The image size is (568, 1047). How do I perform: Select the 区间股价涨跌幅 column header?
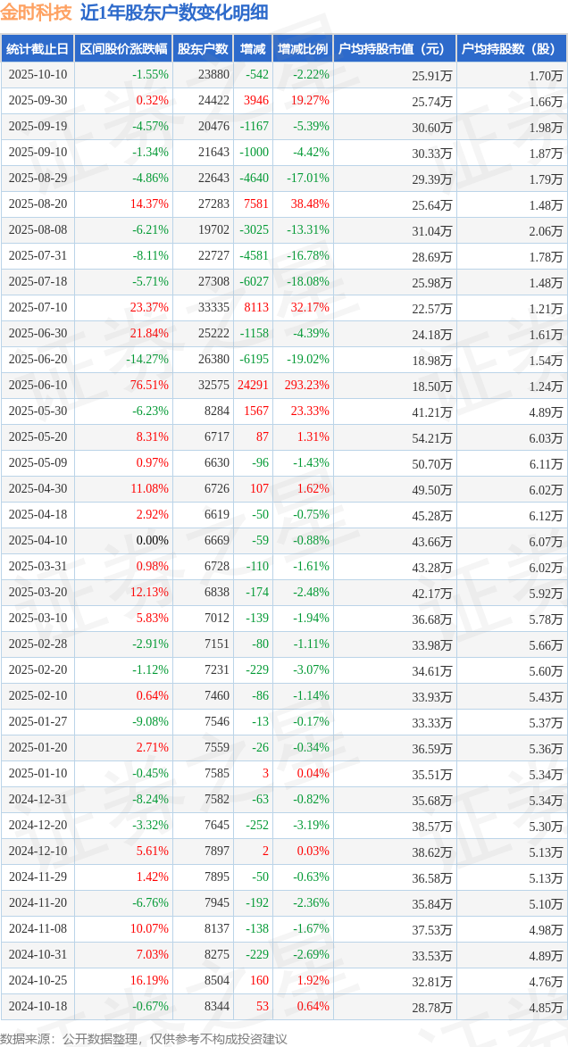tap(122, 49)
